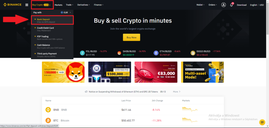Viewport: 269px width, 128px height.
Task: Click the Buy Now button
Action: [131, 37]
